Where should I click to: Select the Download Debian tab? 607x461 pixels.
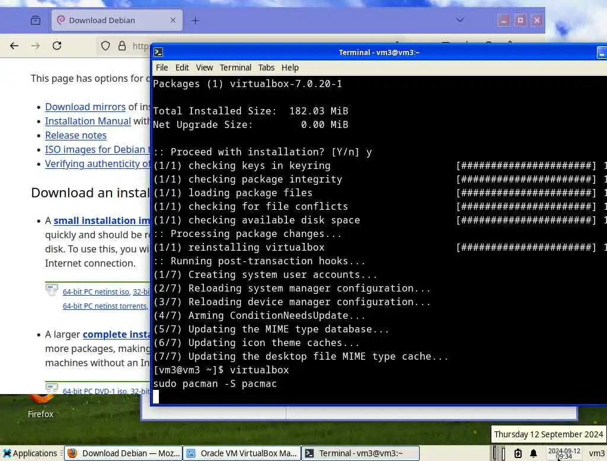click(x=117, y=20)
